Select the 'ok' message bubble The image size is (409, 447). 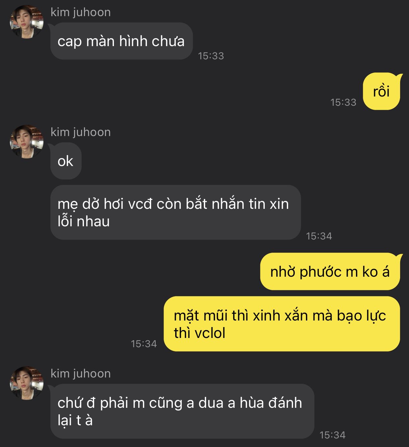66,161
